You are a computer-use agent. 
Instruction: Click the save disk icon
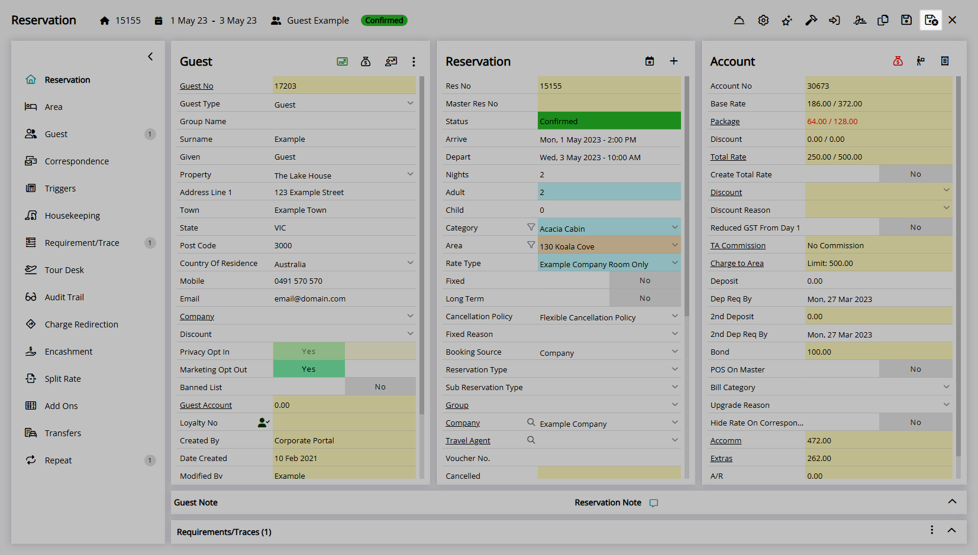coord(906,20)
